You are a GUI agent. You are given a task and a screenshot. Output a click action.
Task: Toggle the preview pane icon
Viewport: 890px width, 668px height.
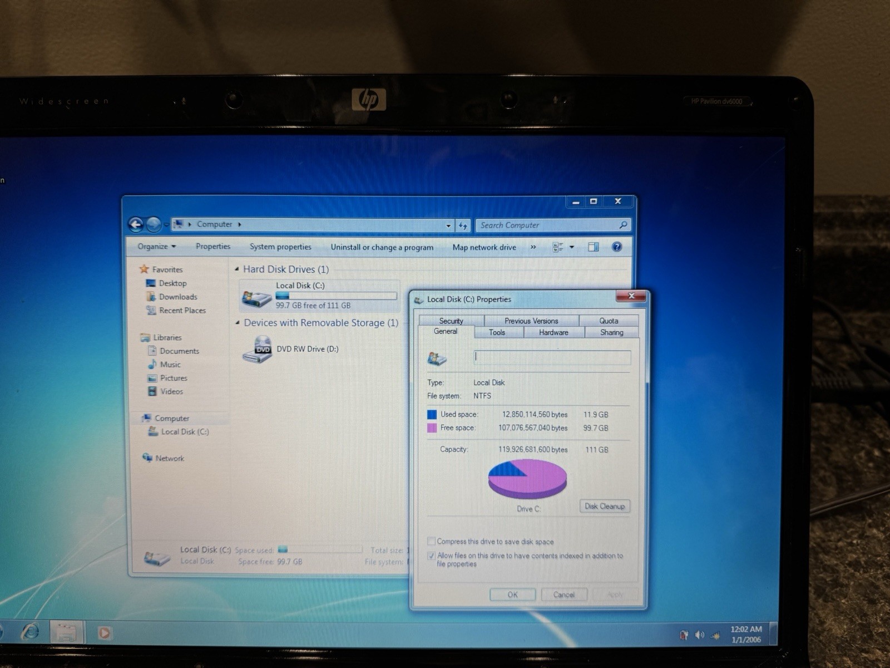click(594, 247)
